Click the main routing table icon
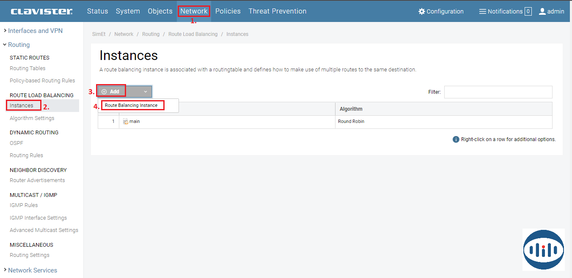 tap(126, 122)
